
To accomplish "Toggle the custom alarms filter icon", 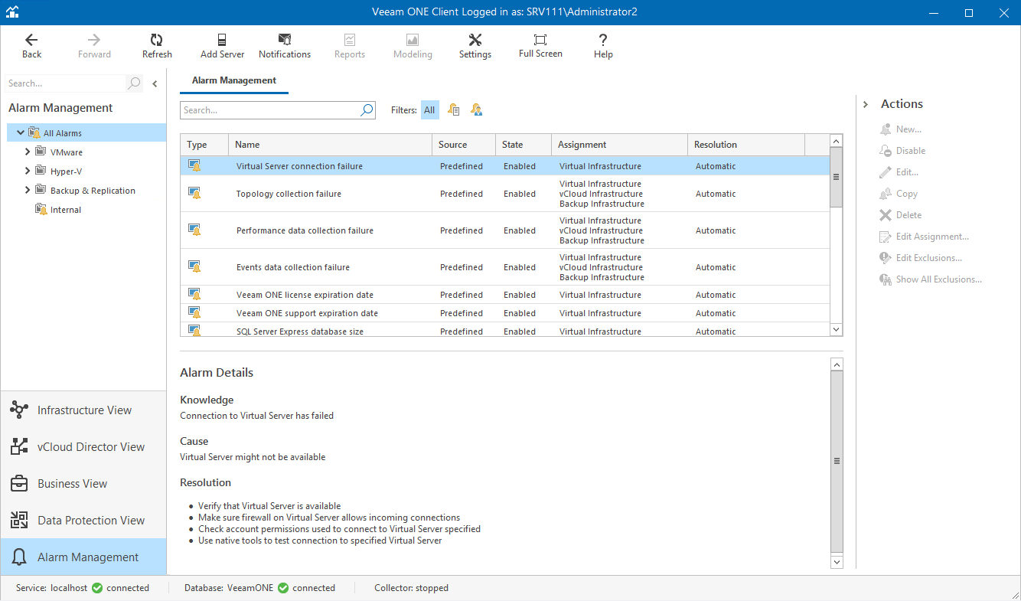I will pyautogui.click(x=477, y=110).
